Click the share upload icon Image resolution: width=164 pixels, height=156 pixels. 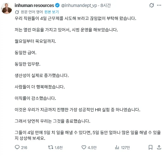[x=159, y=147]
